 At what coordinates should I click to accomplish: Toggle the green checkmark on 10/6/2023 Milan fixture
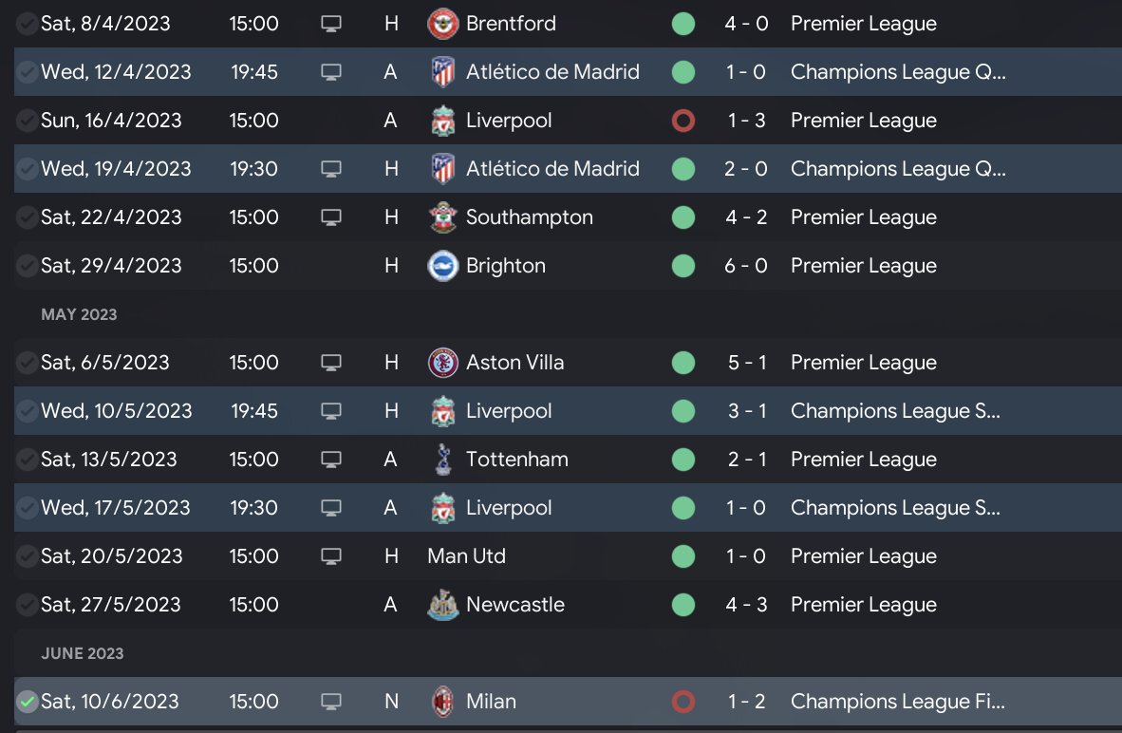[x=28, y=702]
